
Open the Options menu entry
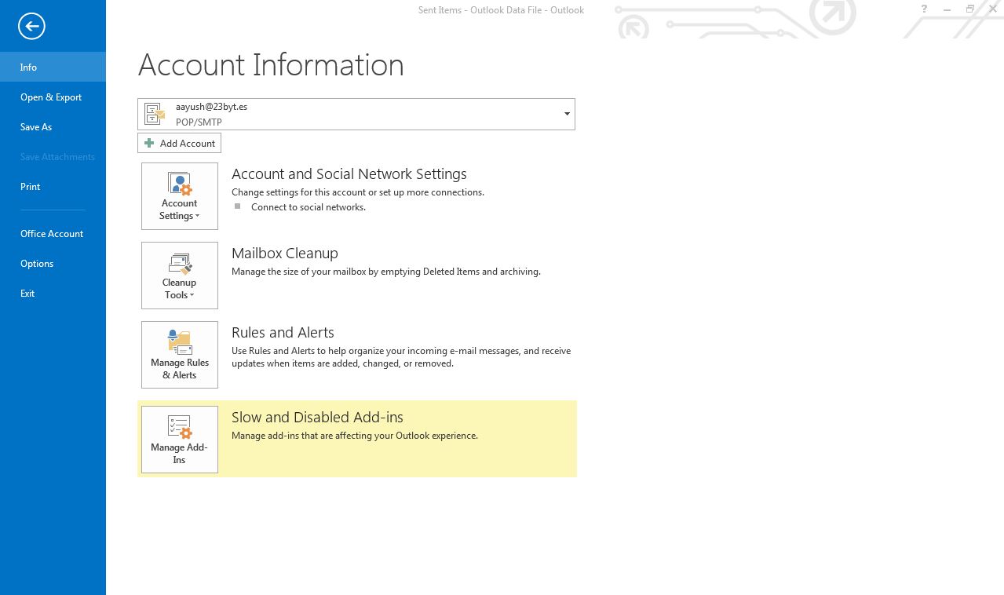(x=37, y=263)
